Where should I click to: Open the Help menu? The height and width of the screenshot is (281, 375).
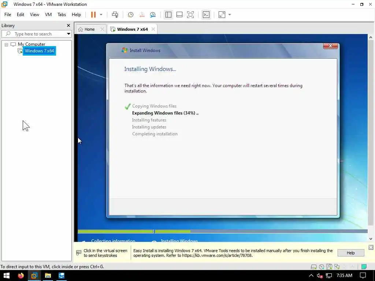tap(76, 15)
